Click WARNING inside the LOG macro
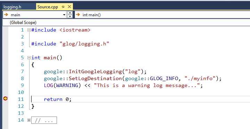The width and height of the screenshot is (250, 129). [x=67, y=85]
